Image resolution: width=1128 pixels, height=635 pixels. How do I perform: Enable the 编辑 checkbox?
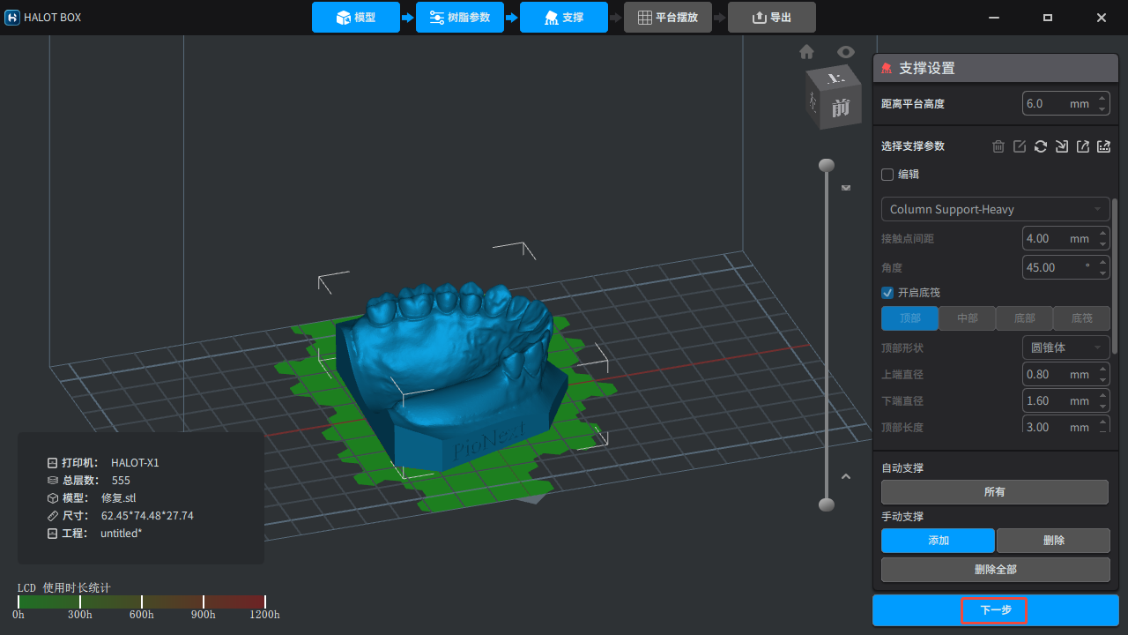pos(887,175)
